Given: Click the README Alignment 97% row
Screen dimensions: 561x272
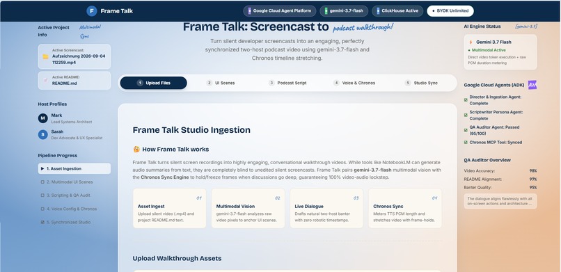Looking at the screenshot, I should [500, 179].
